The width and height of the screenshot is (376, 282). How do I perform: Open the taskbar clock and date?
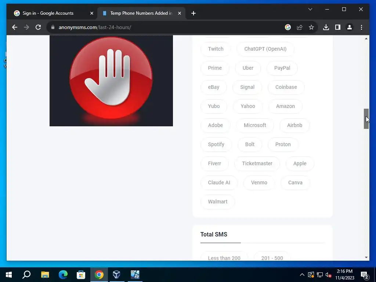pyautogui.click(x=344, y=275)
